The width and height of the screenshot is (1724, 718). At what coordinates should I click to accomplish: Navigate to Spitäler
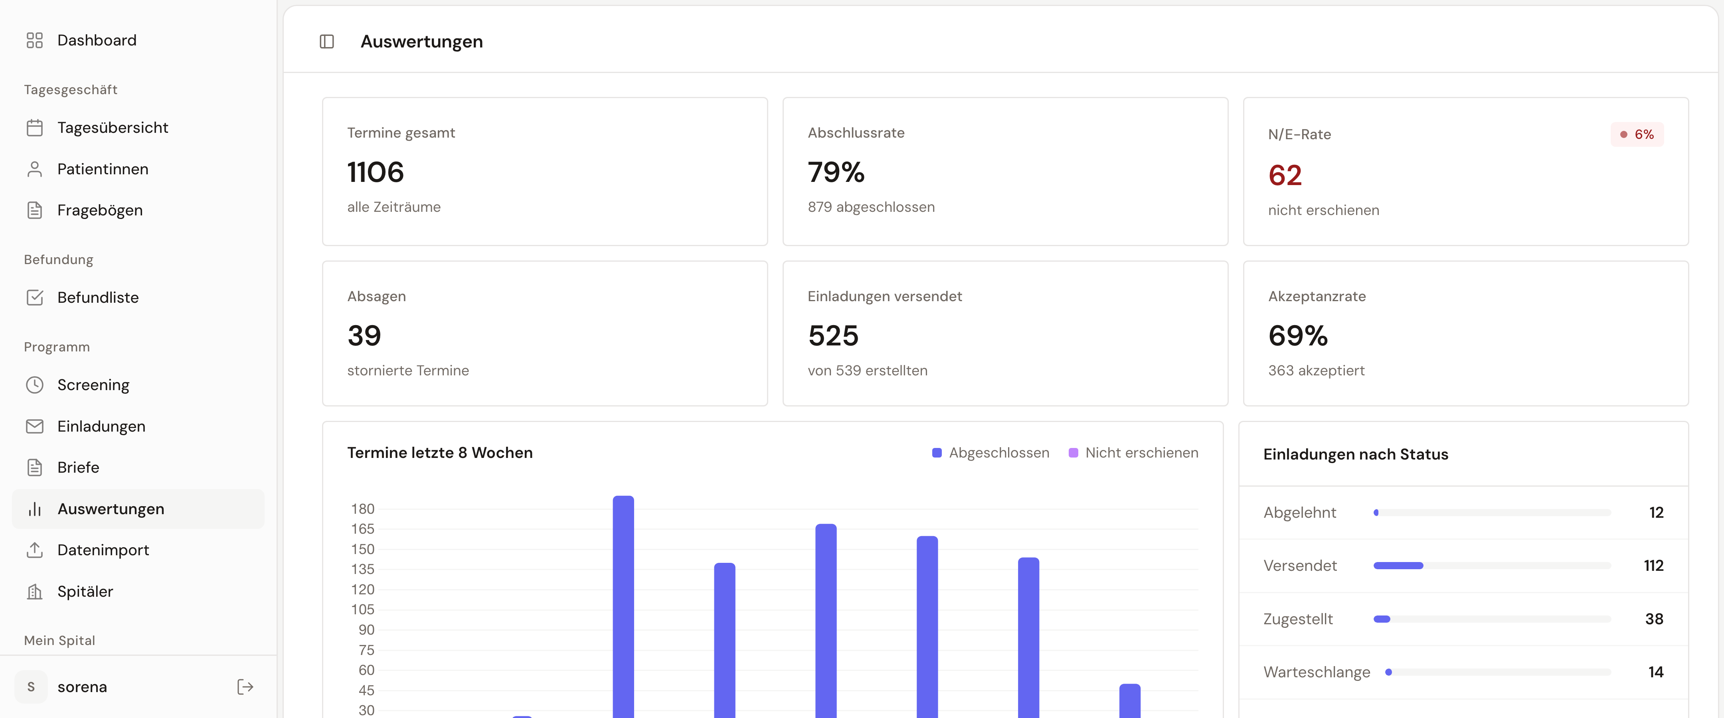click(x=138, y=592)
